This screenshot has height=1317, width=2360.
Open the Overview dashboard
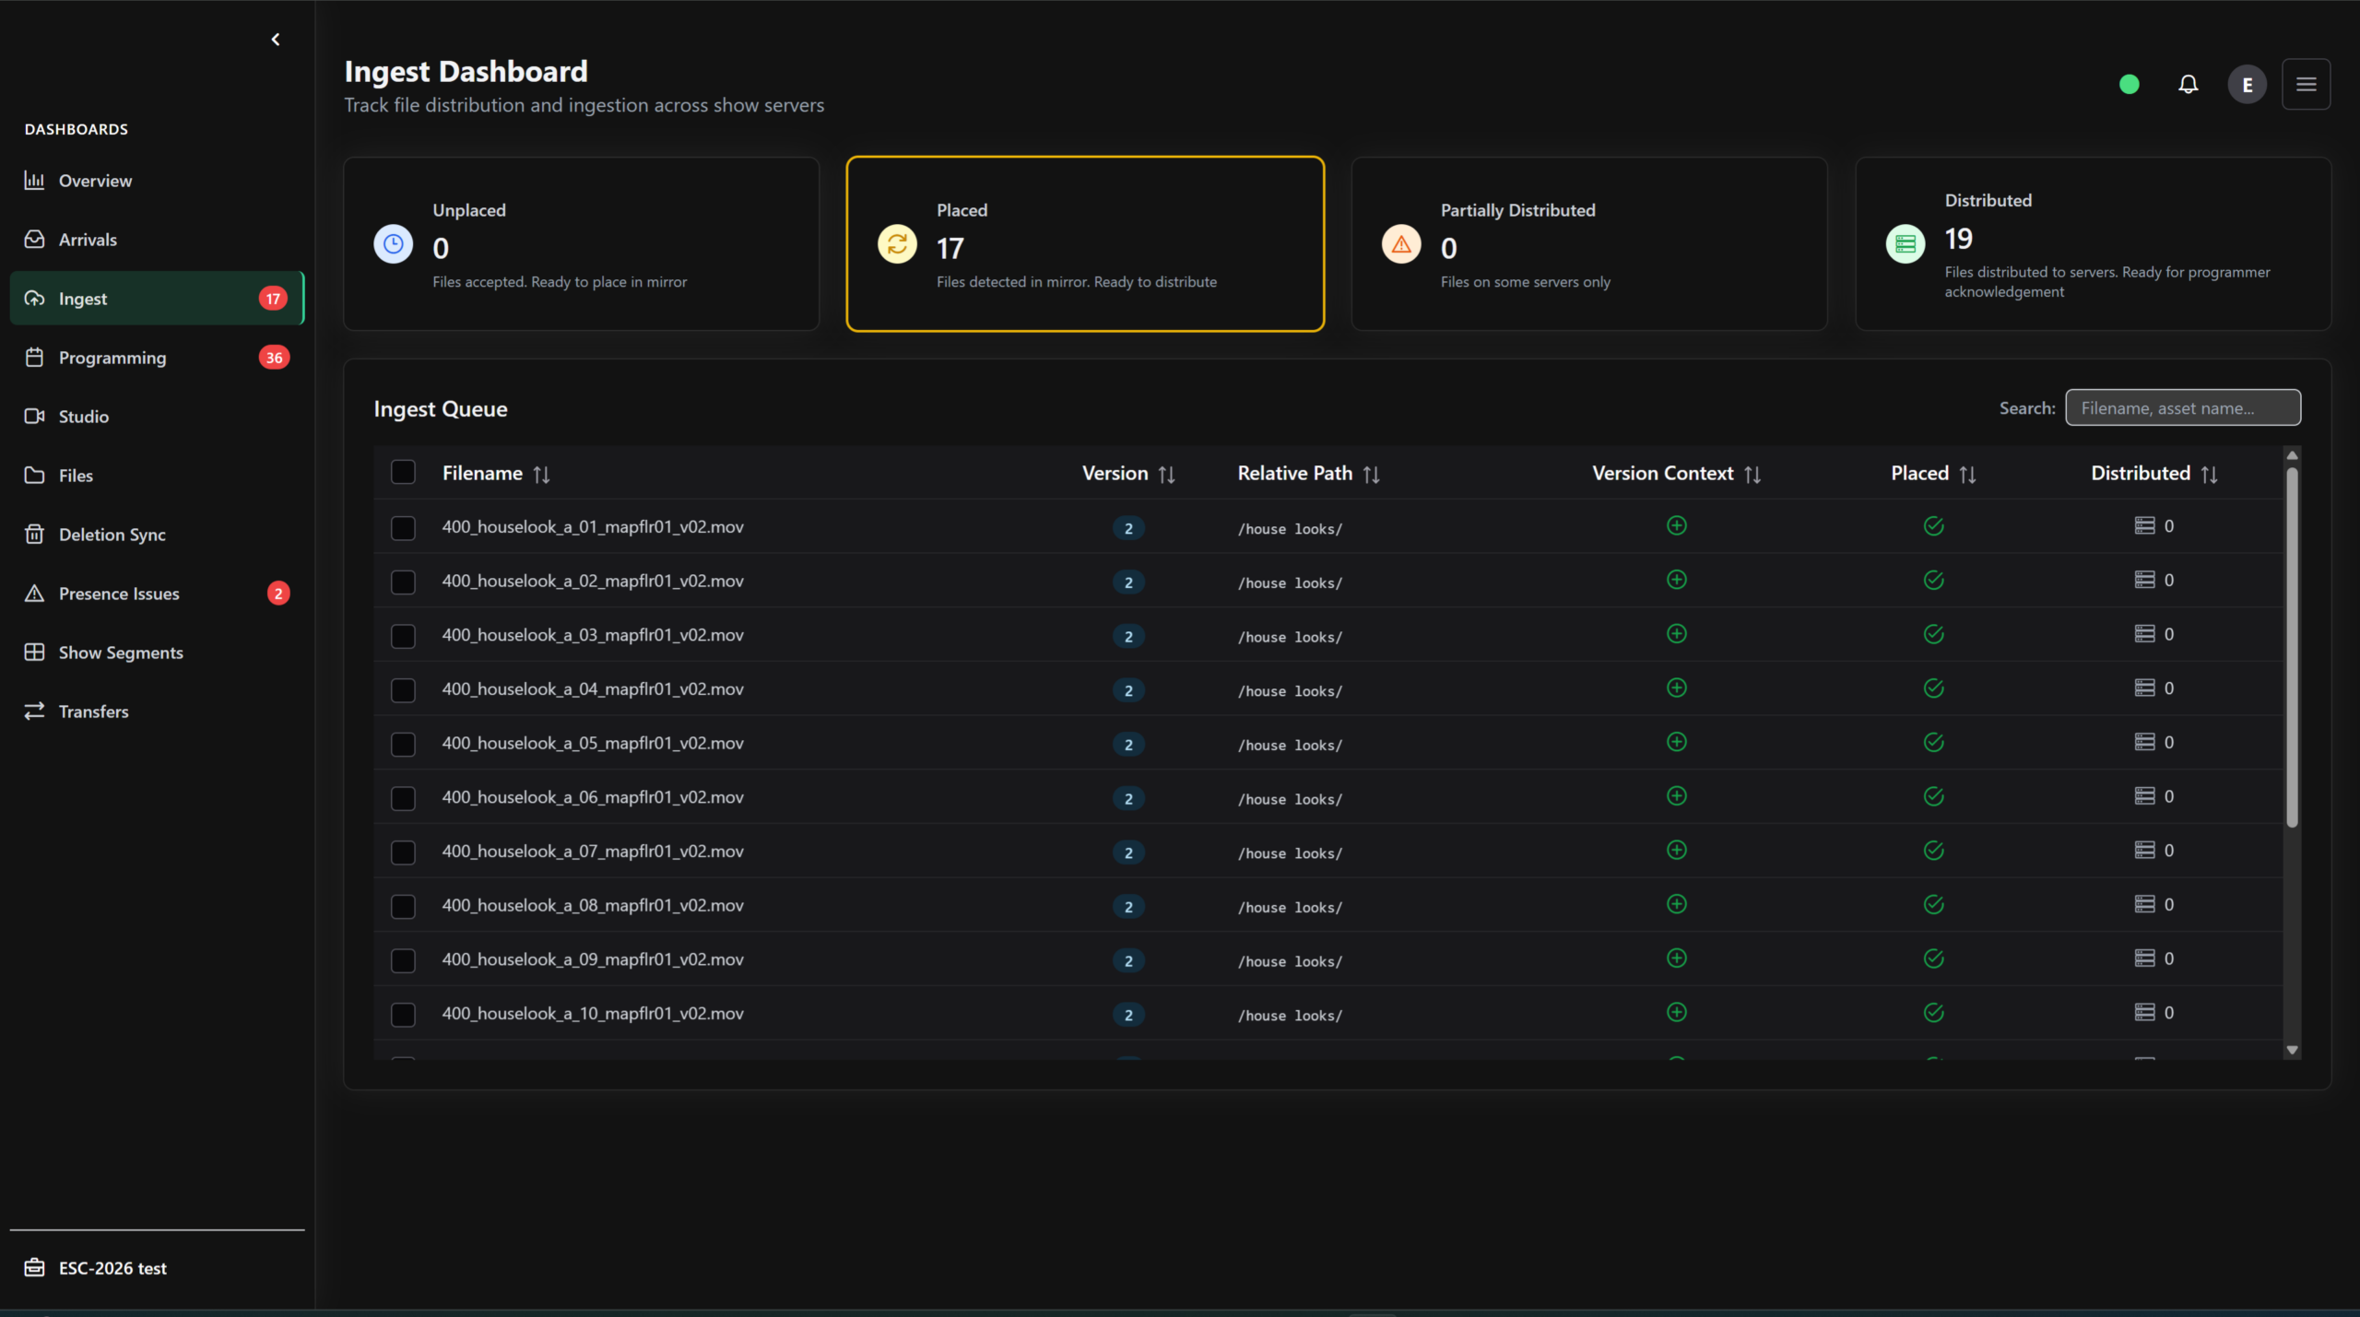[x=157, y=181]
